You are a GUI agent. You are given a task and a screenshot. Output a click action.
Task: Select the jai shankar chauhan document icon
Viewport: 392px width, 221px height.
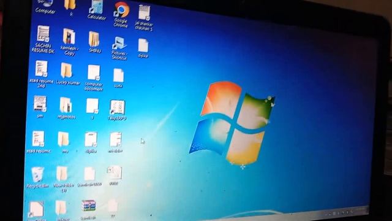click(x=144, y=18)
